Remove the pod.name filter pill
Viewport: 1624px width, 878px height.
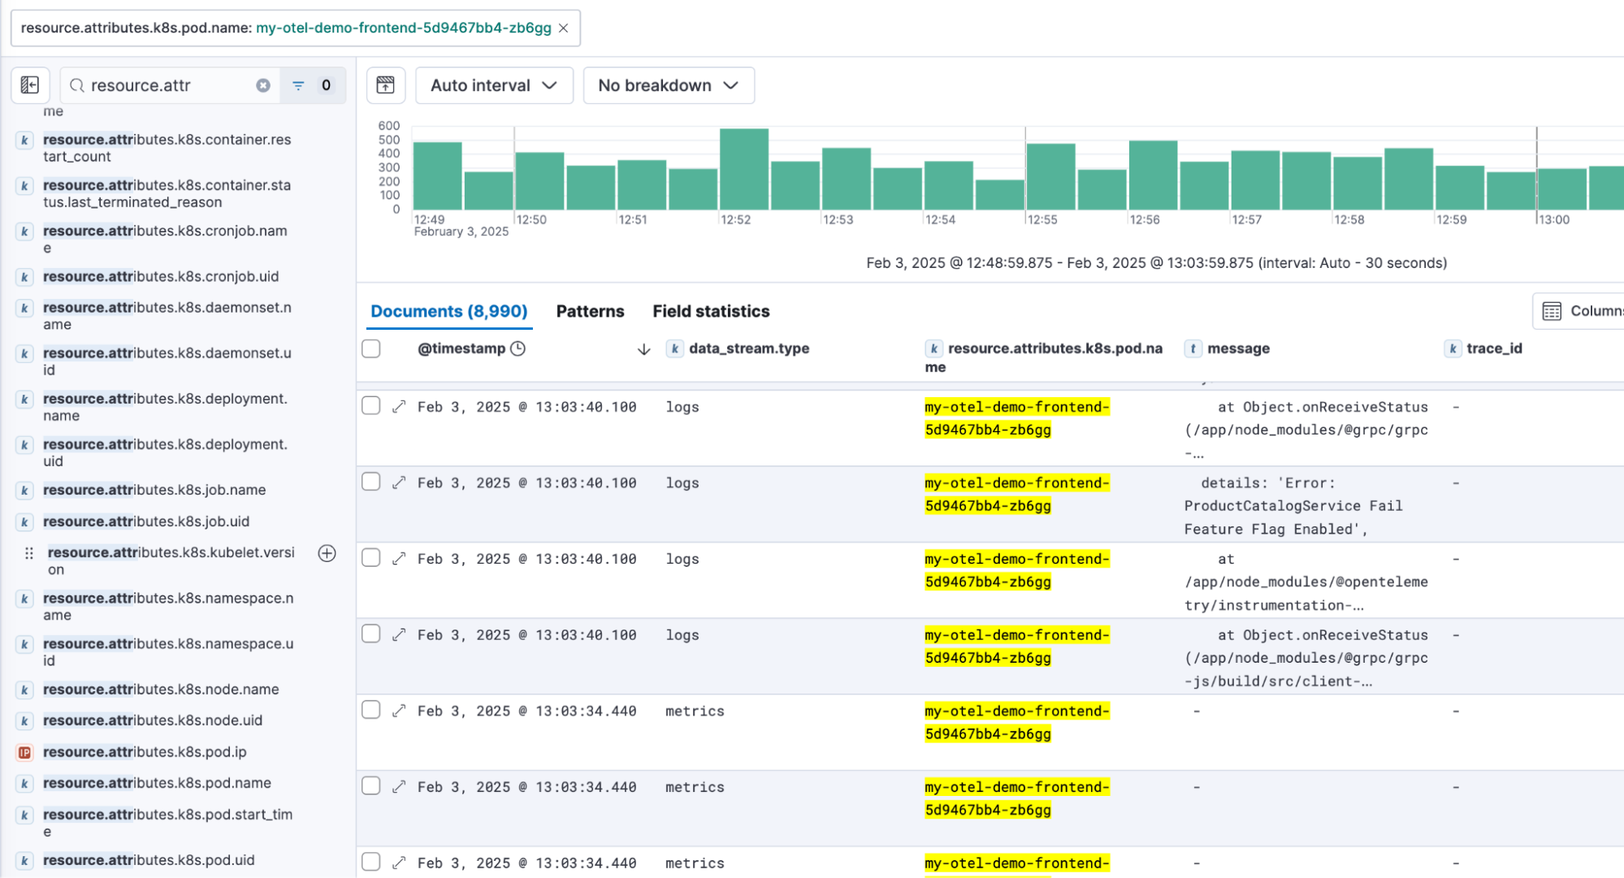coord(564,28)
